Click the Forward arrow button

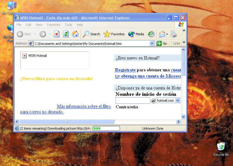pyautogui.click(x=43, y=34)
